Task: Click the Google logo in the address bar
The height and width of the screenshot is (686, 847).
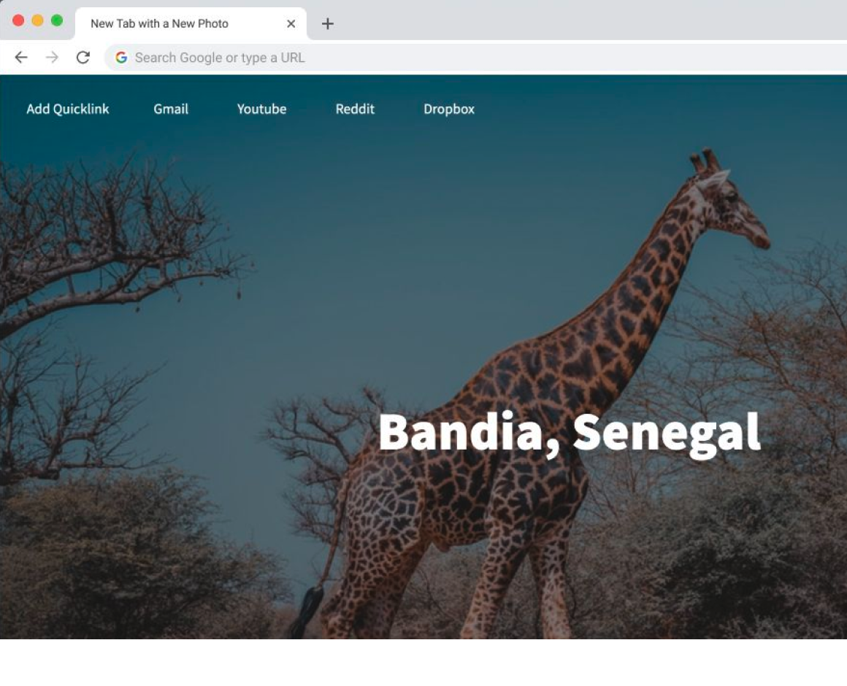Action: (121, 58)
